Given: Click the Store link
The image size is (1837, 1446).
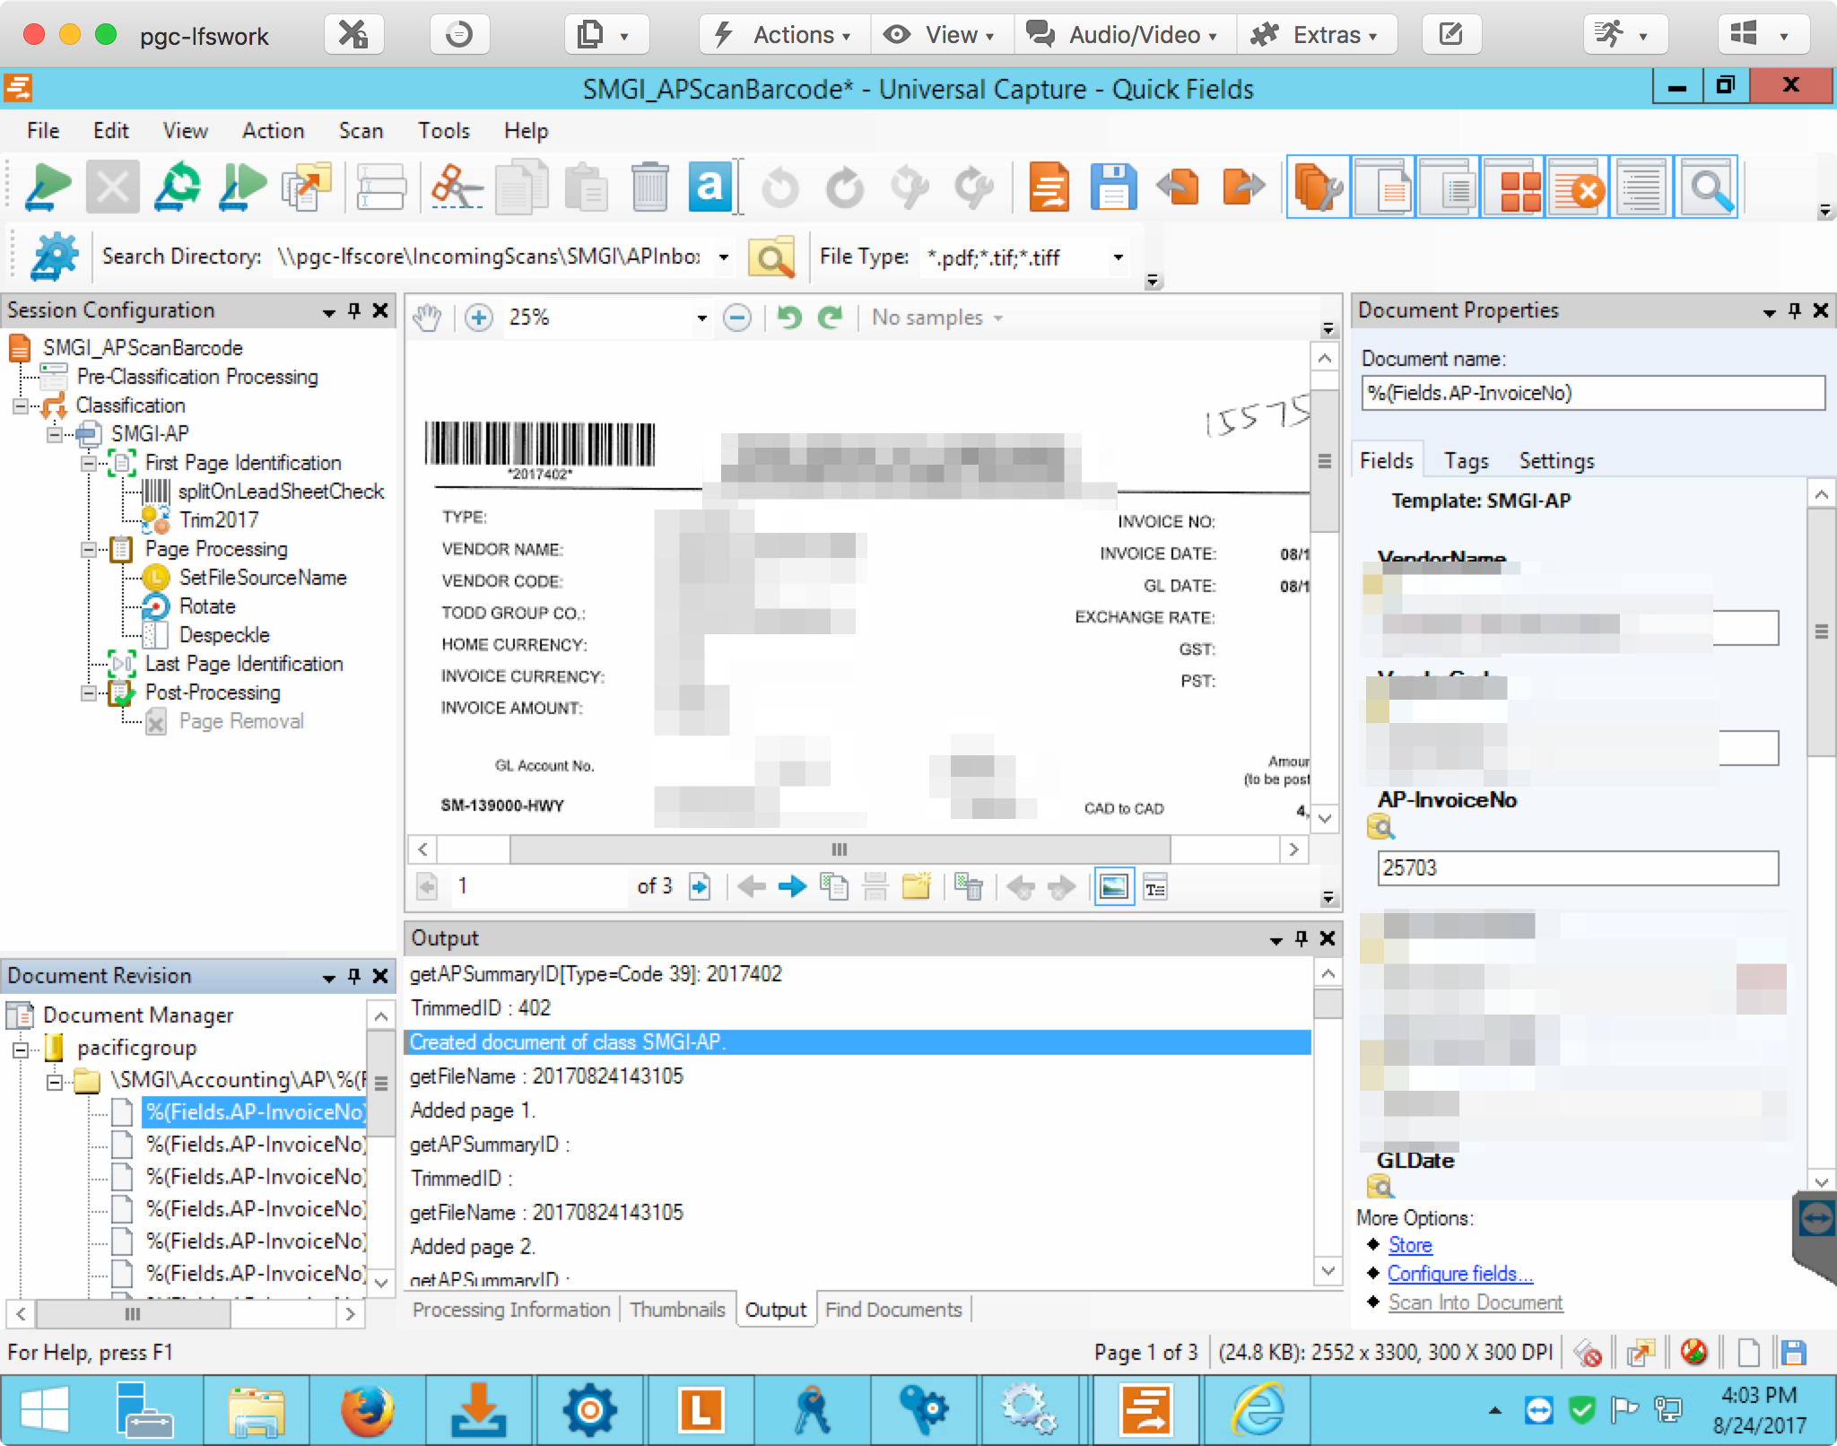Looking at the screenshot, I should tap(1409, 1245).
